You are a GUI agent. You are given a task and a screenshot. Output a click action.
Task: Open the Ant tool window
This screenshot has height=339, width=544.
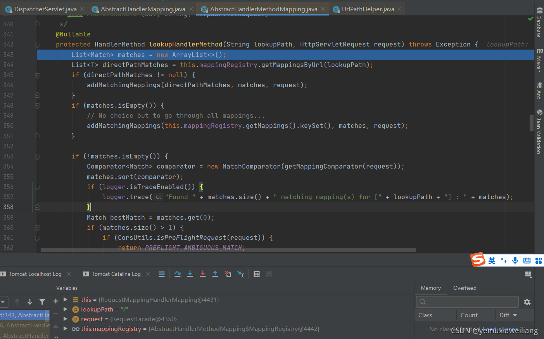pyautogui.click(x=539, y=90)
